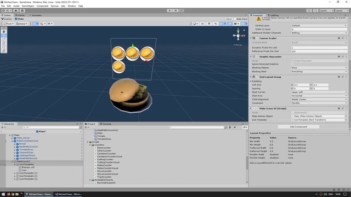Open the GameObject menu
Viewport: 351px width, 197px height.
(28, 6)
